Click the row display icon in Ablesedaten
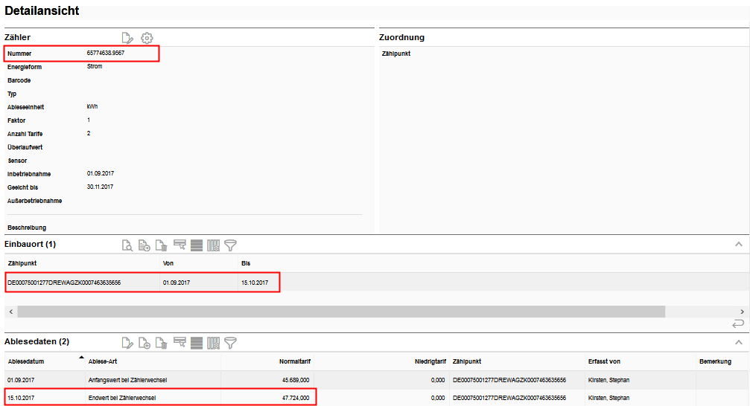 click(197, 343)
